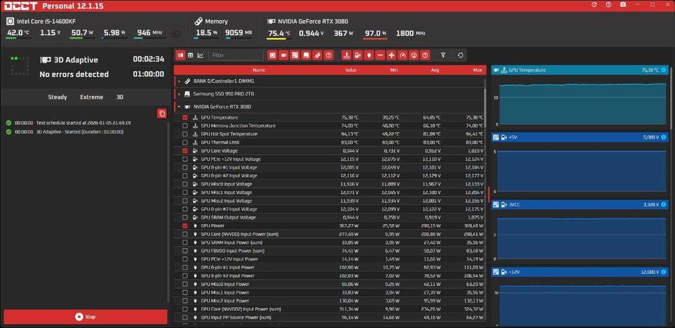Select the Steady setting label
The height and width of the screenshot is (328, 675).
point(57,97)
